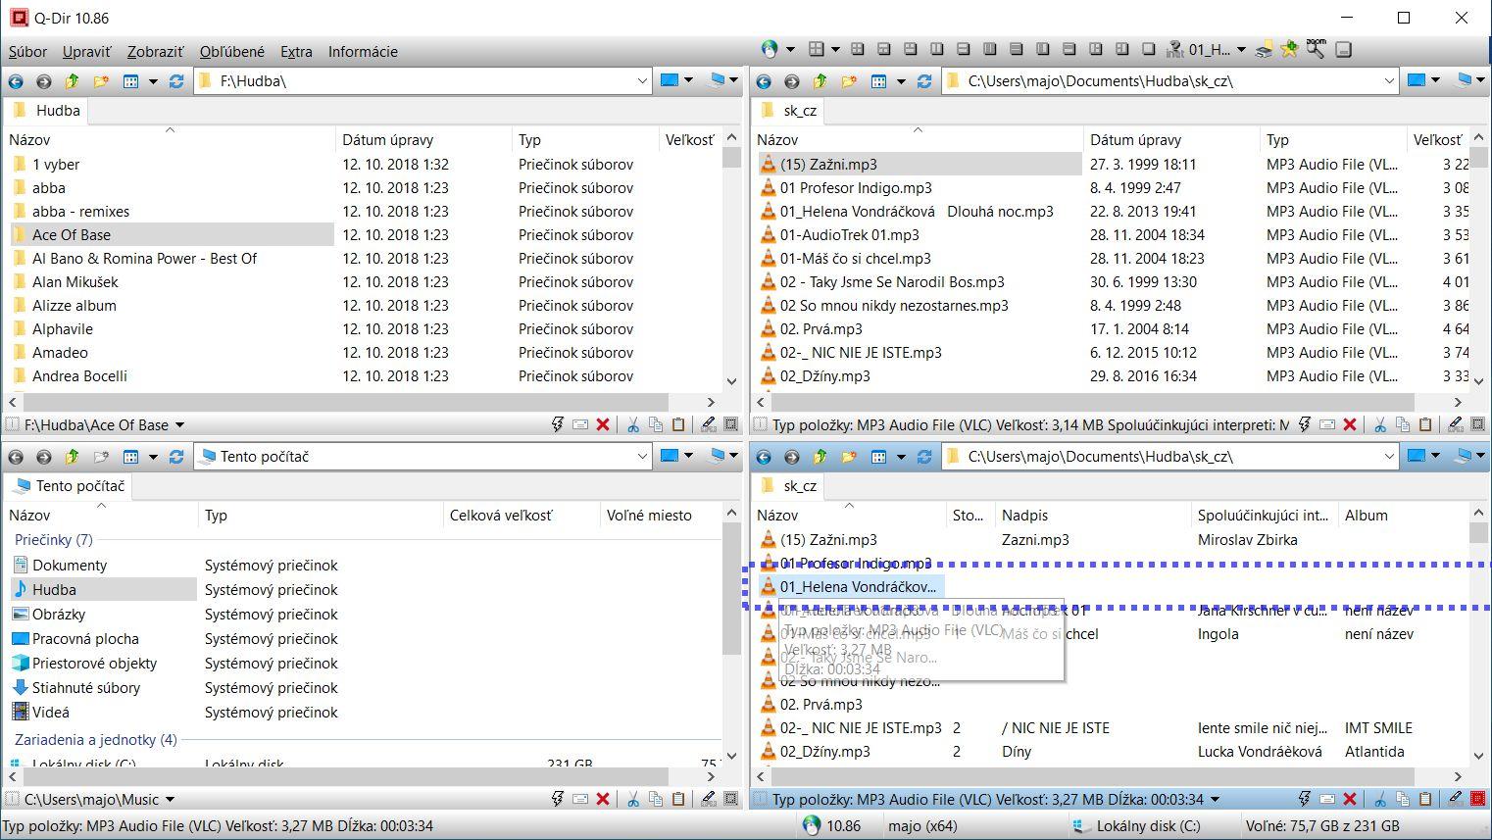The height and width of the screenshot is (840, 1492).
Task: Click delete X in top-right pane status bar
Action: [x=1350, y=424]
